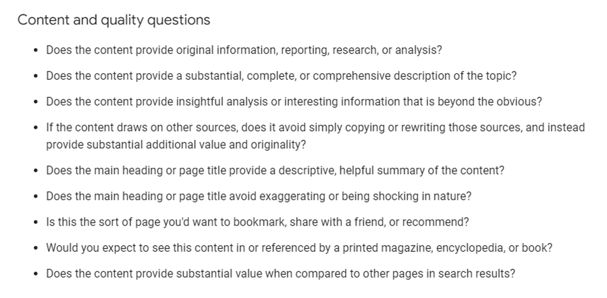Click the question about avoiding exaggerating or shocking titles
Viewport: 607px width, 298px height.
(x=259, y=196)
